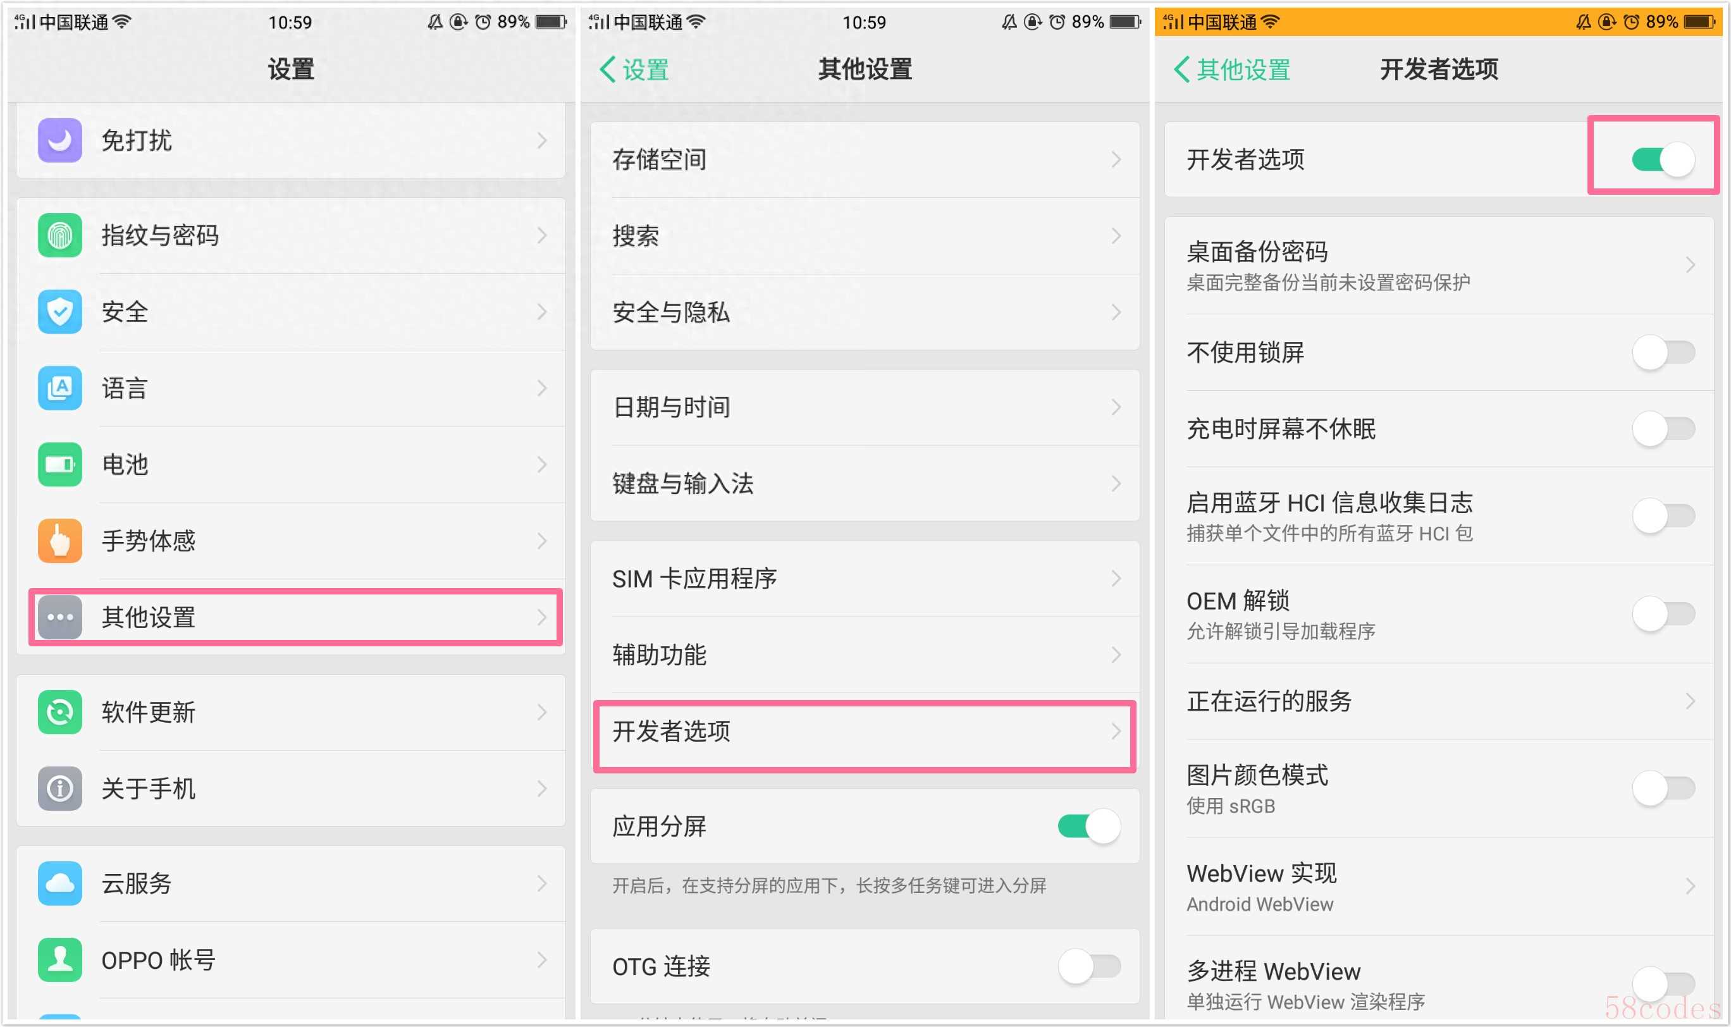Select the language icon
Screen dimensions: 1731x1027
(x=59, y=388)
